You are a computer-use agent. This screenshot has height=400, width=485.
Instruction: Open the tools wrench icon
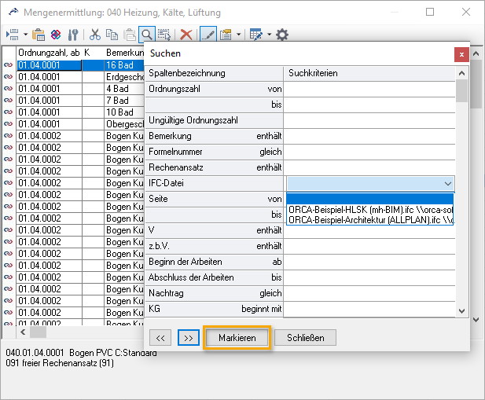click(x=73, y=35)
